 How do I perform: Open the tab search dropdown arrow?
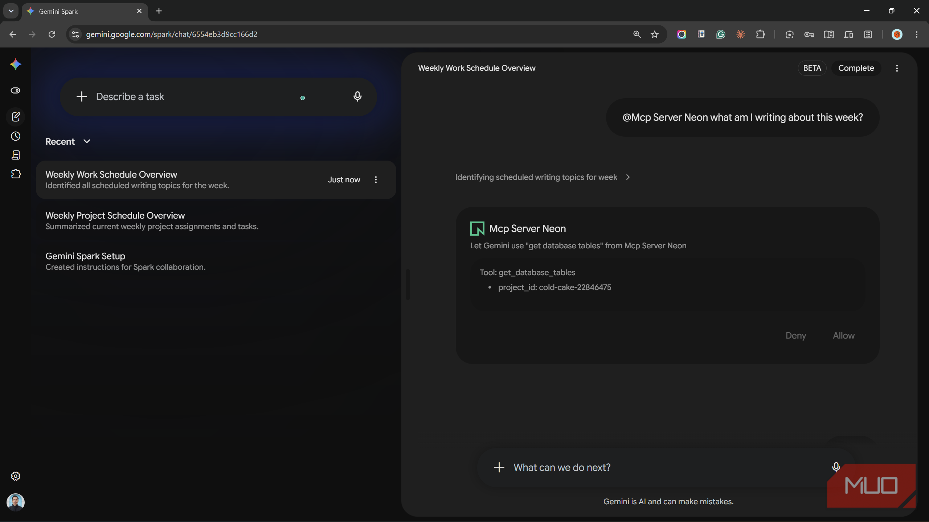[x=11, y=11]
